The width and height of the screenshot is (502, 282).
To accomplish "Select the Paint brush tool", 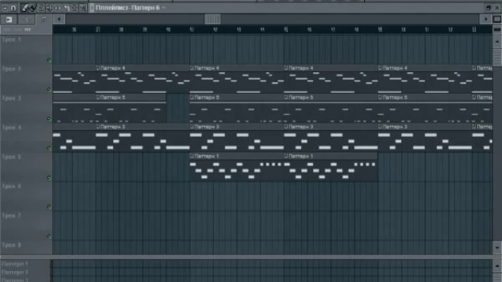I will pyautogui.click(x=33, y=8).
